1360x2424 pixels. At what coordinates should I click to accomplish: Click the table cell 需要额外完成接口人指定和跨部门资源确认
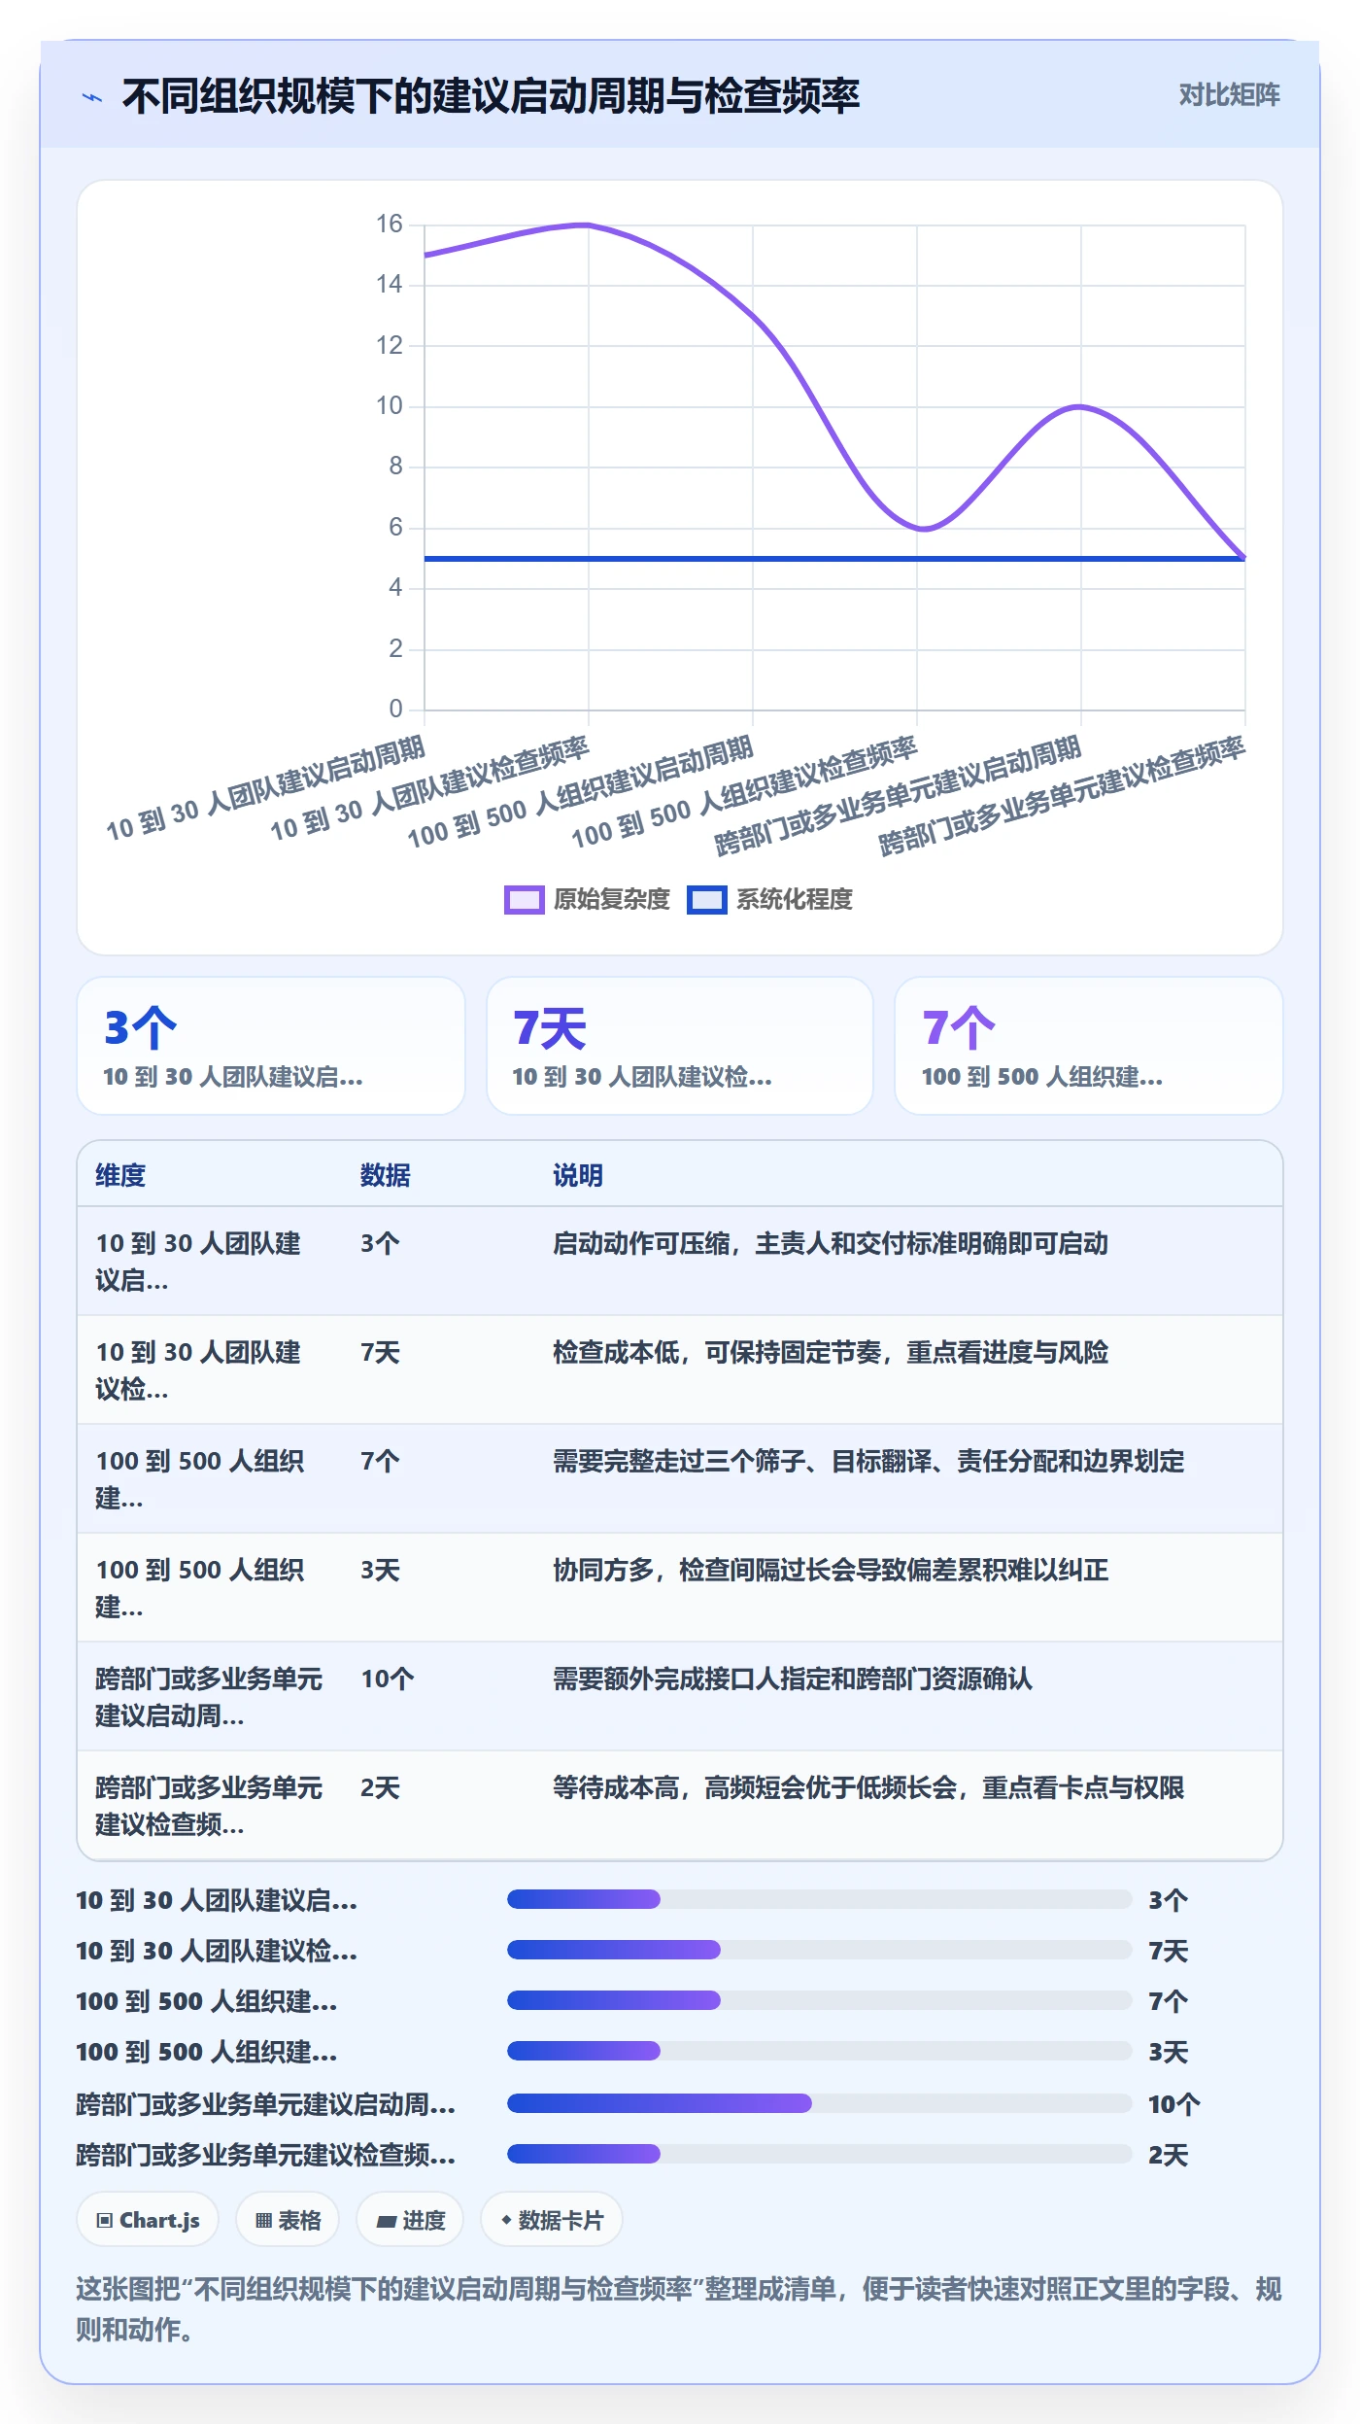[x=793, y=1679]
